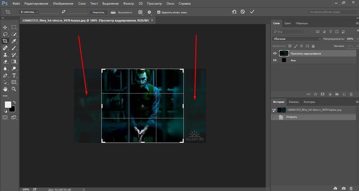Select the Clone Stamp tool
The height and width of the screenshot is (191, 359).
tap(5, 55)
